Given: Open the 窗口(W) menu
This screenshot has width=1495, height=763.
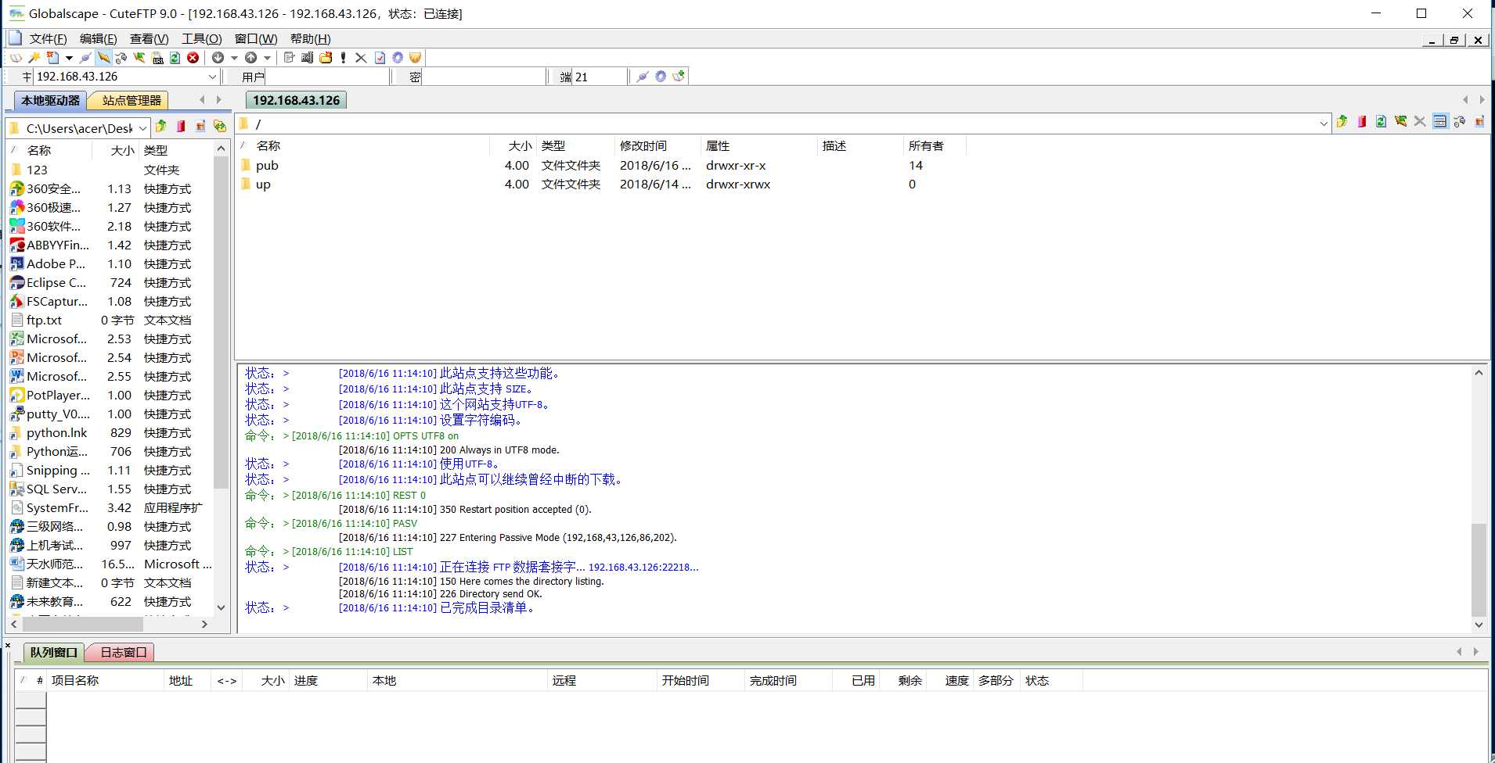Looking at the screenshot, I should pyautogui.click(x=256, y=39).
